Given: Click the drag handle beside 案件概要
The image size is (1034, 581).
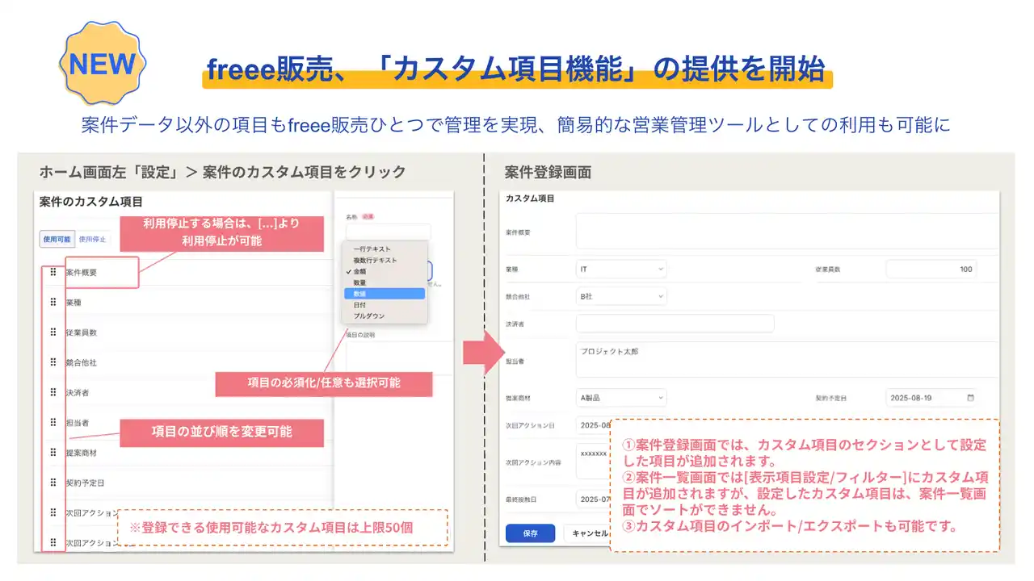Looking at the screenshot, I should (53, 272).
